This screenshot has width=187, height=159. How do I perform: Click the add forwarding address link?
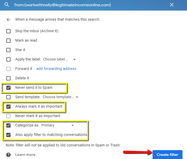point(56,69)
